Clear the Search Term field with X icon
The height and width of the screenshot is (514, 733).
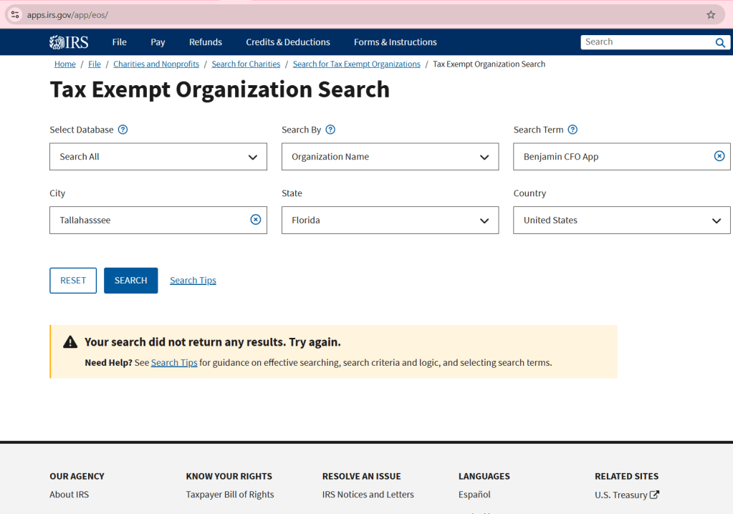click(x=719, y=156)
